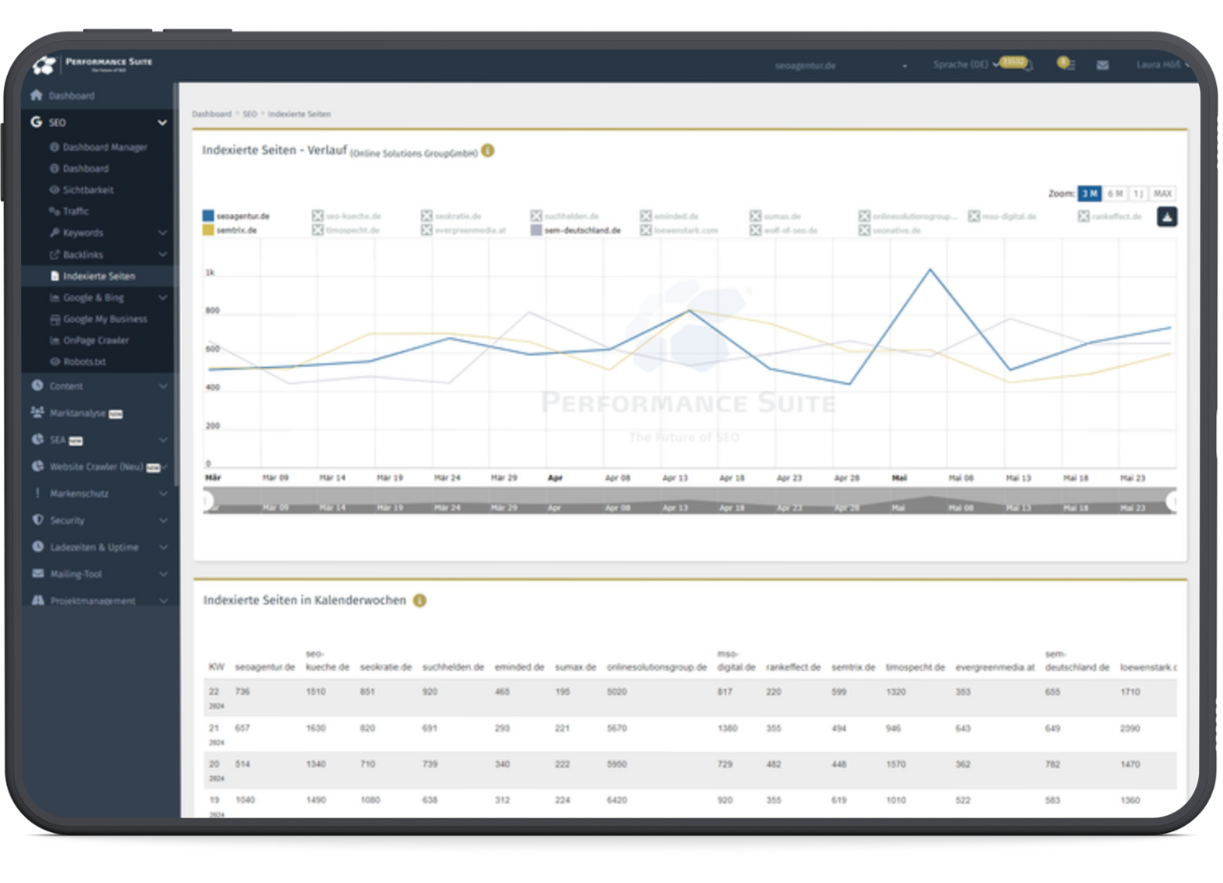Download the chart via export button

point(1168,217)
